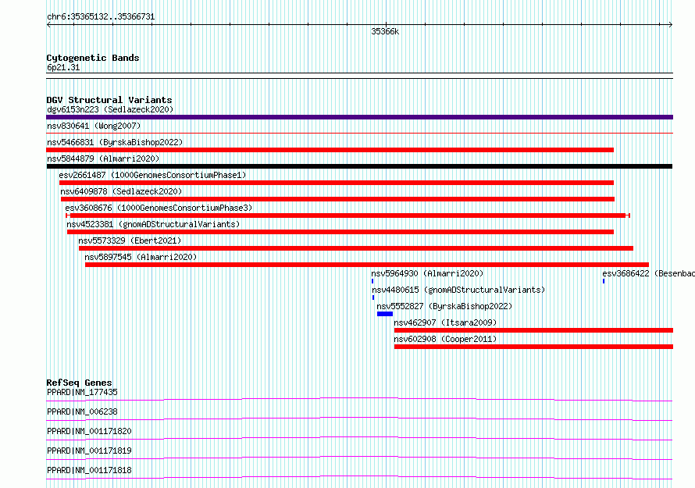Viewport: 695px width, 488px height.
Task: Click the nsv5897545 (Almarri2020) label
Action: point(141,257)
